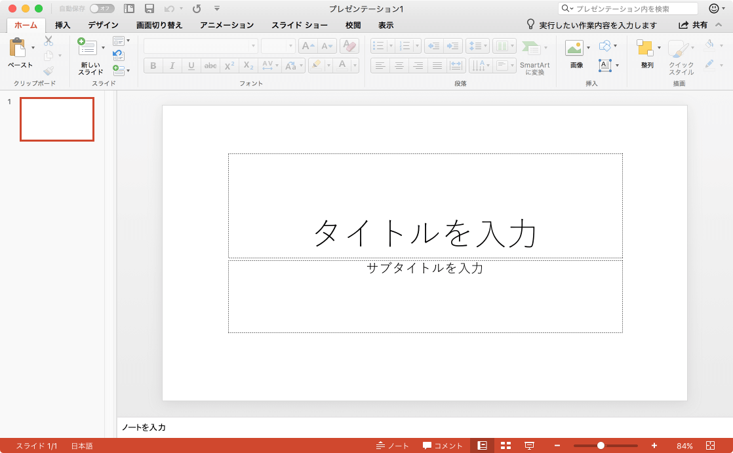
Task: Switch to slide sorter grid view
Action: click(505, 446)
